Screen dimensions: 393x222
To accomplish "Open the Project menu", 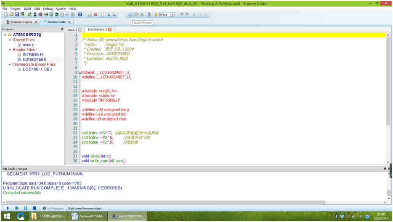I will [x=15, y=9].
